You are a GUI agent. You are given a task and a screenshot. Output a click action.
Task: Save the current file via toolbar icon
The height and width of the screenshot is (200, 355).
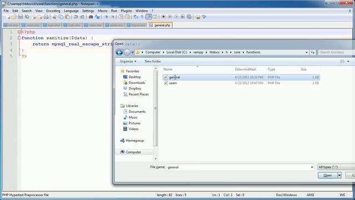pyautogui.click(x=21, y=17)
